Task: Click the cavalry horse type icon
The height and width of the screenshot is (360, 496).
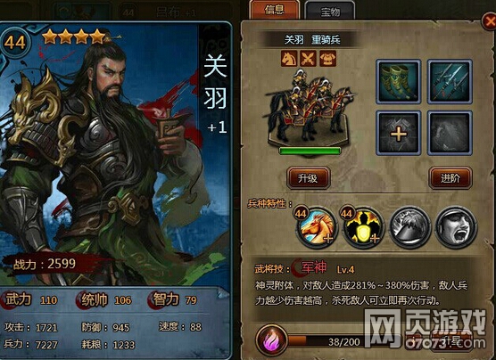Action: (289, 59)
